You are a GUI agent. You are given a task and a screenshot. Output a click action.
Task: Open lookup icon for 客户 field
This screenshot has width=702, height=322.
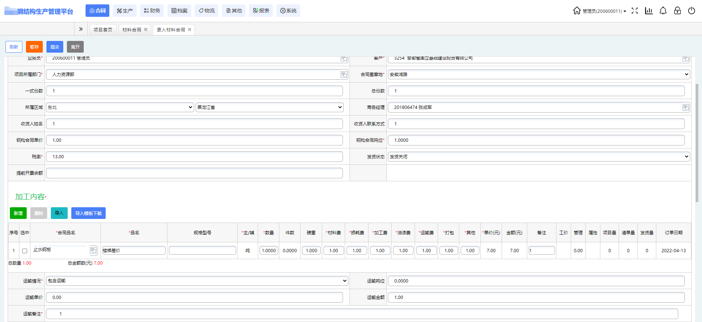[x=686, y=58]
